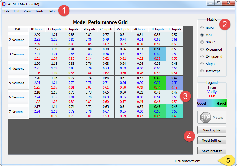
Task: Click the 2 Neurons, 10 Inputs cell
Action: [x=37, y=39]
